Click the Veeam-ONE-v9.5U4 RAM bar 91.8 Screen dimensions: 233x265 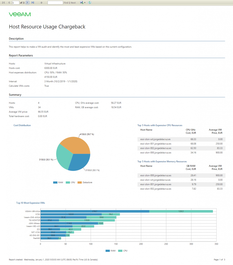[63, 217]
